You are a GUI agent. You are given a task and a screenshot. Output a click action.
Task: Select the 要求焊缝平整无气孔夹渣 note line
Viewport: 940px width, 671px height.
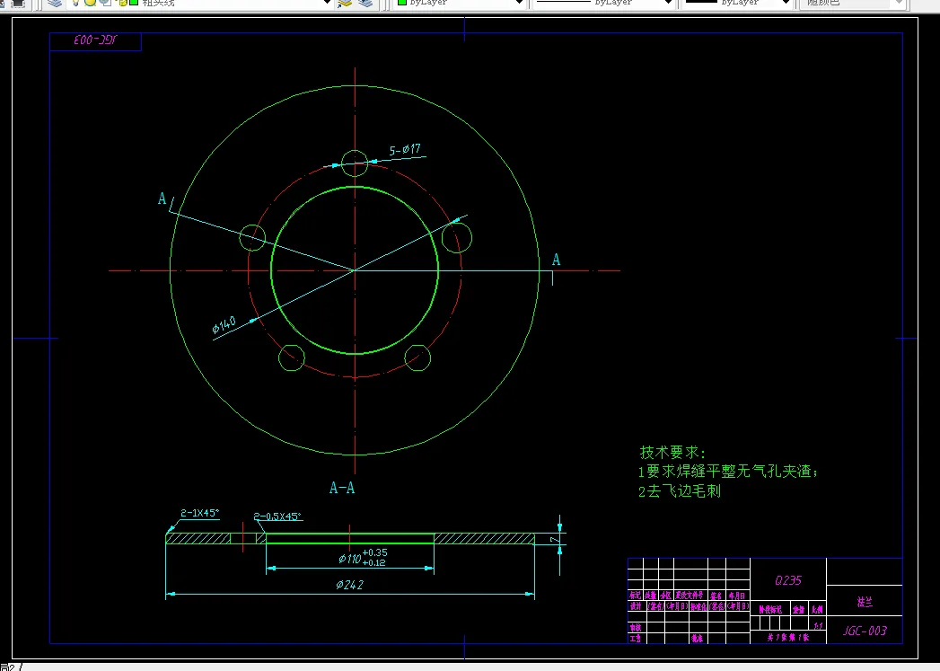[728, 472]
